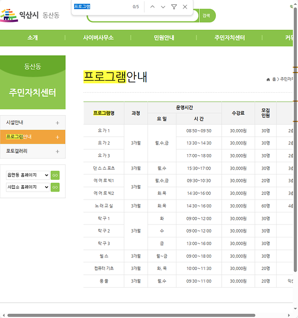Click the 60명 capacity cell
The image size is (298, 318).
(x=265, y=206)
